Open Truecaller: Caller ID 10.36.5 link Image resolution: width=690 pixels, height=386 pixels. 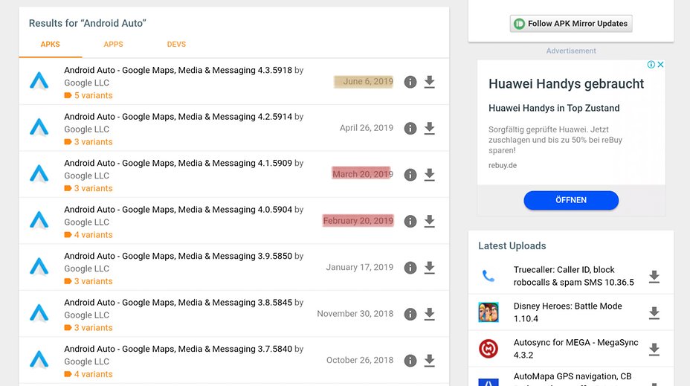tap(574, 276)
